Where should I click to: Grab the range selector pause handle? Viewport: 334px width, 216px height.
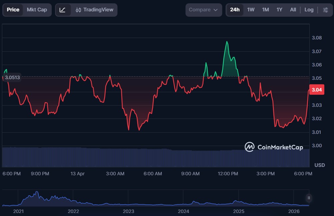[x=309, y=198]
